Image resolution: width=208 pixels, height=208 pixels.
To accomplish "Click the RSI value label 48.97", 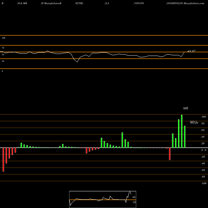I will point(191,51).
